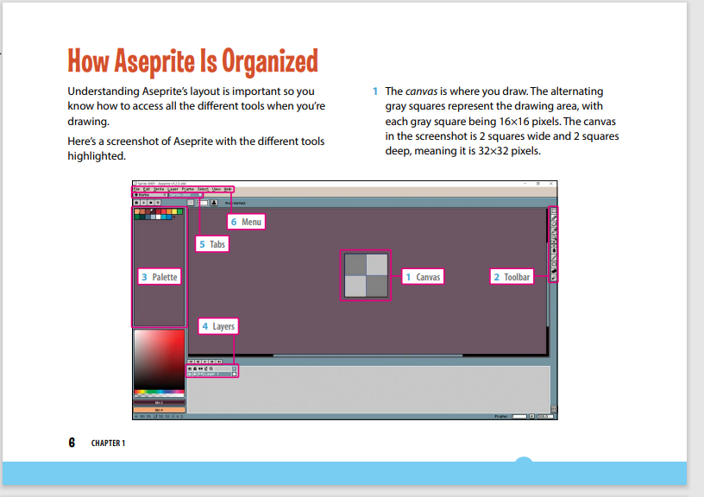The height and width of the screenshot is (497, 704).
Task: Click the rainbow hue slider strip
Action: 159,392
